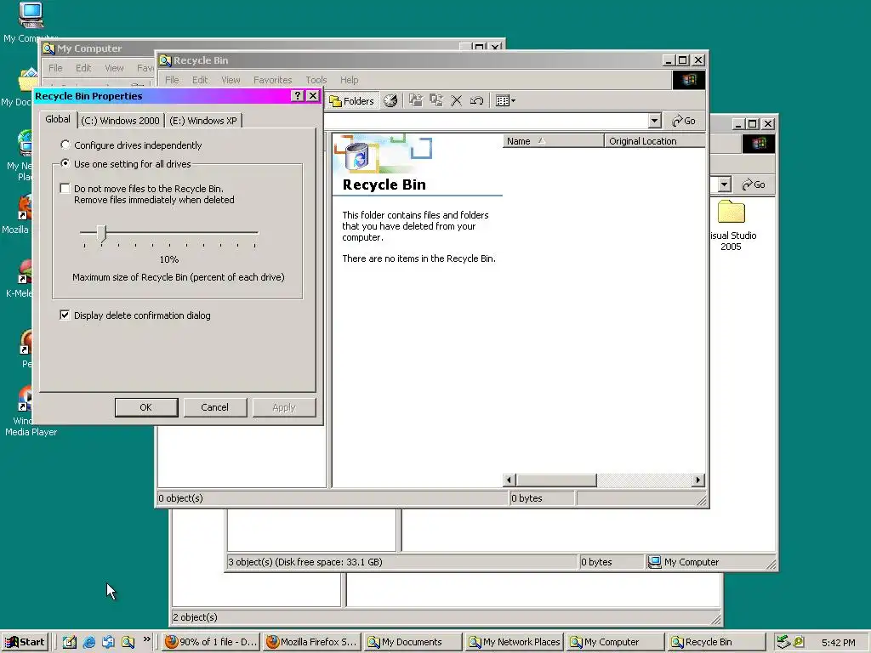
Task: Expand quick launch overflow chevron
Action: pyautogui.click(x=146, y=639)
